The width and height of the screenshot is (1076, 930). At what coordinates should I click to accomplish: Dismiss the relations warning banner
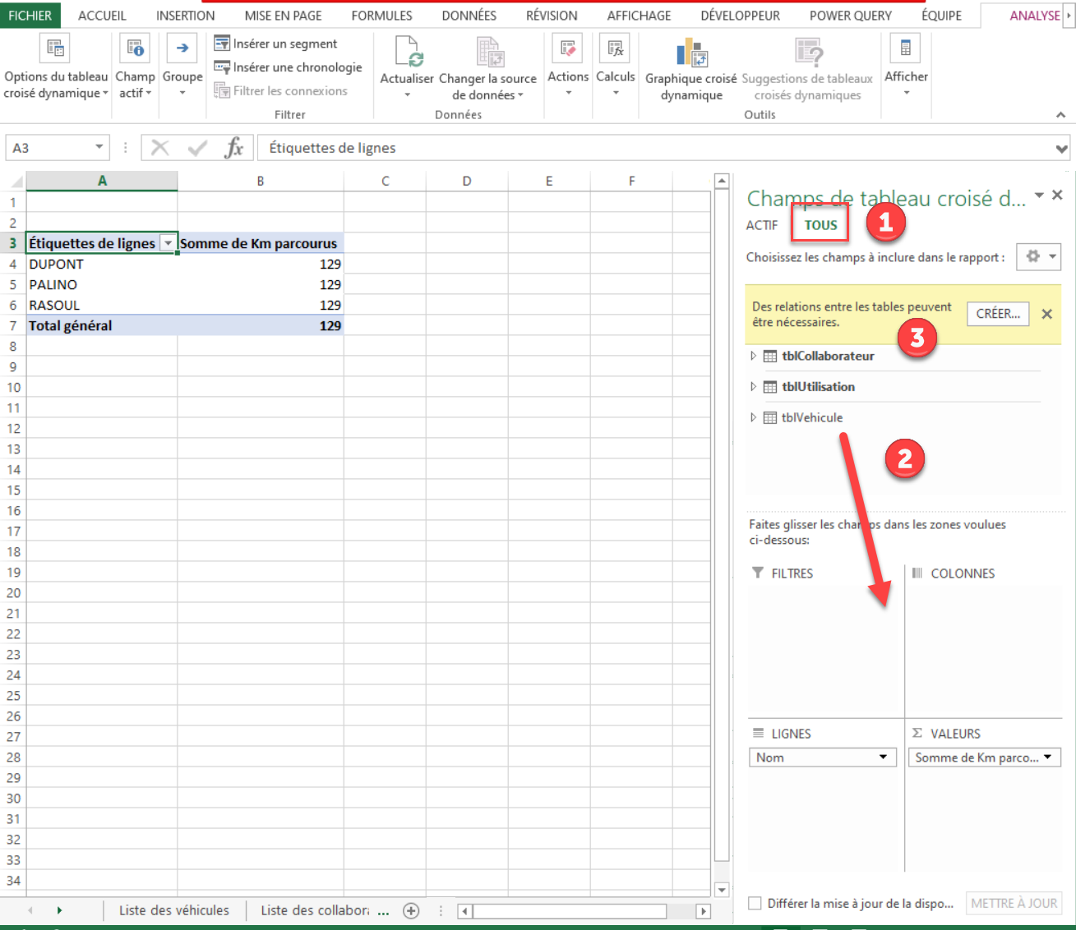(x=1047, y=314)
